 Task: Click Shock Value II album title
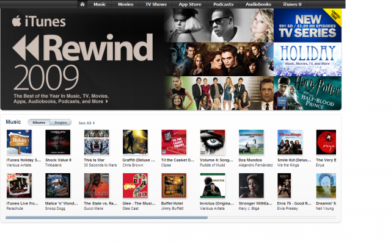[58, 160]
